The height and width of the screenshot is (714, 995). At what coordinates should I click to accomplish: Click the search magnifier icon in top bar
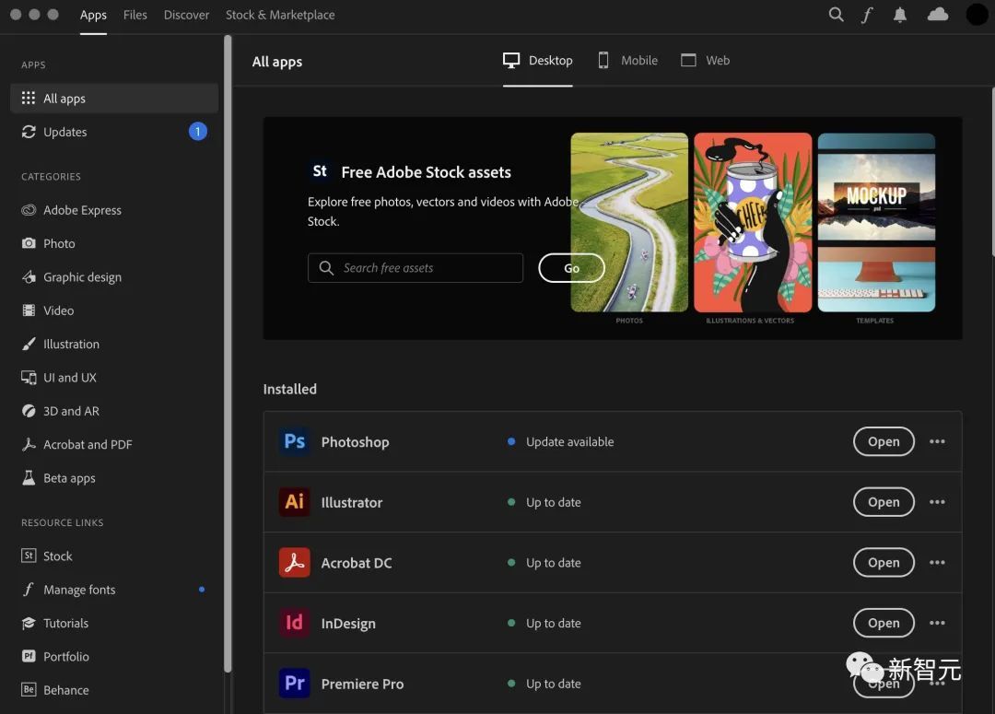pyautogui.click(x=836, y=15)
